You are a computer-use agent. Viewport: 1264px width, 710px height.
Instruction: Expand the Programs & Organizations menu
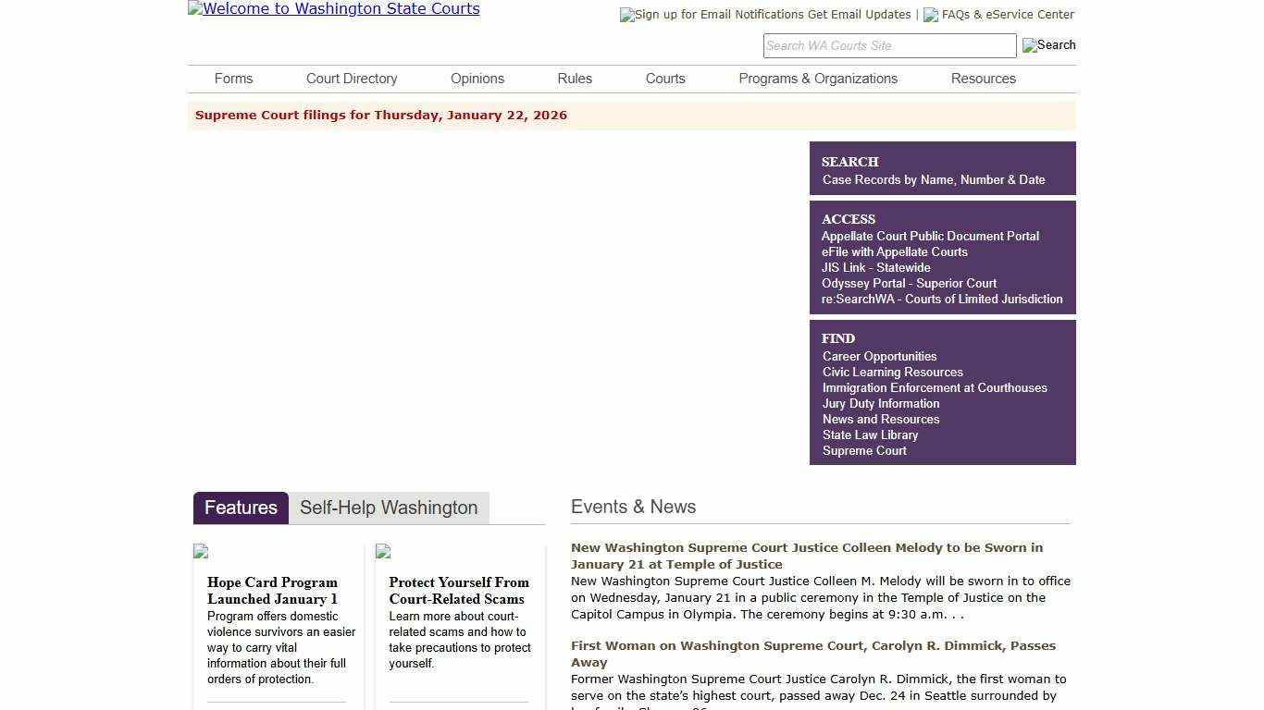coord(818,79)
